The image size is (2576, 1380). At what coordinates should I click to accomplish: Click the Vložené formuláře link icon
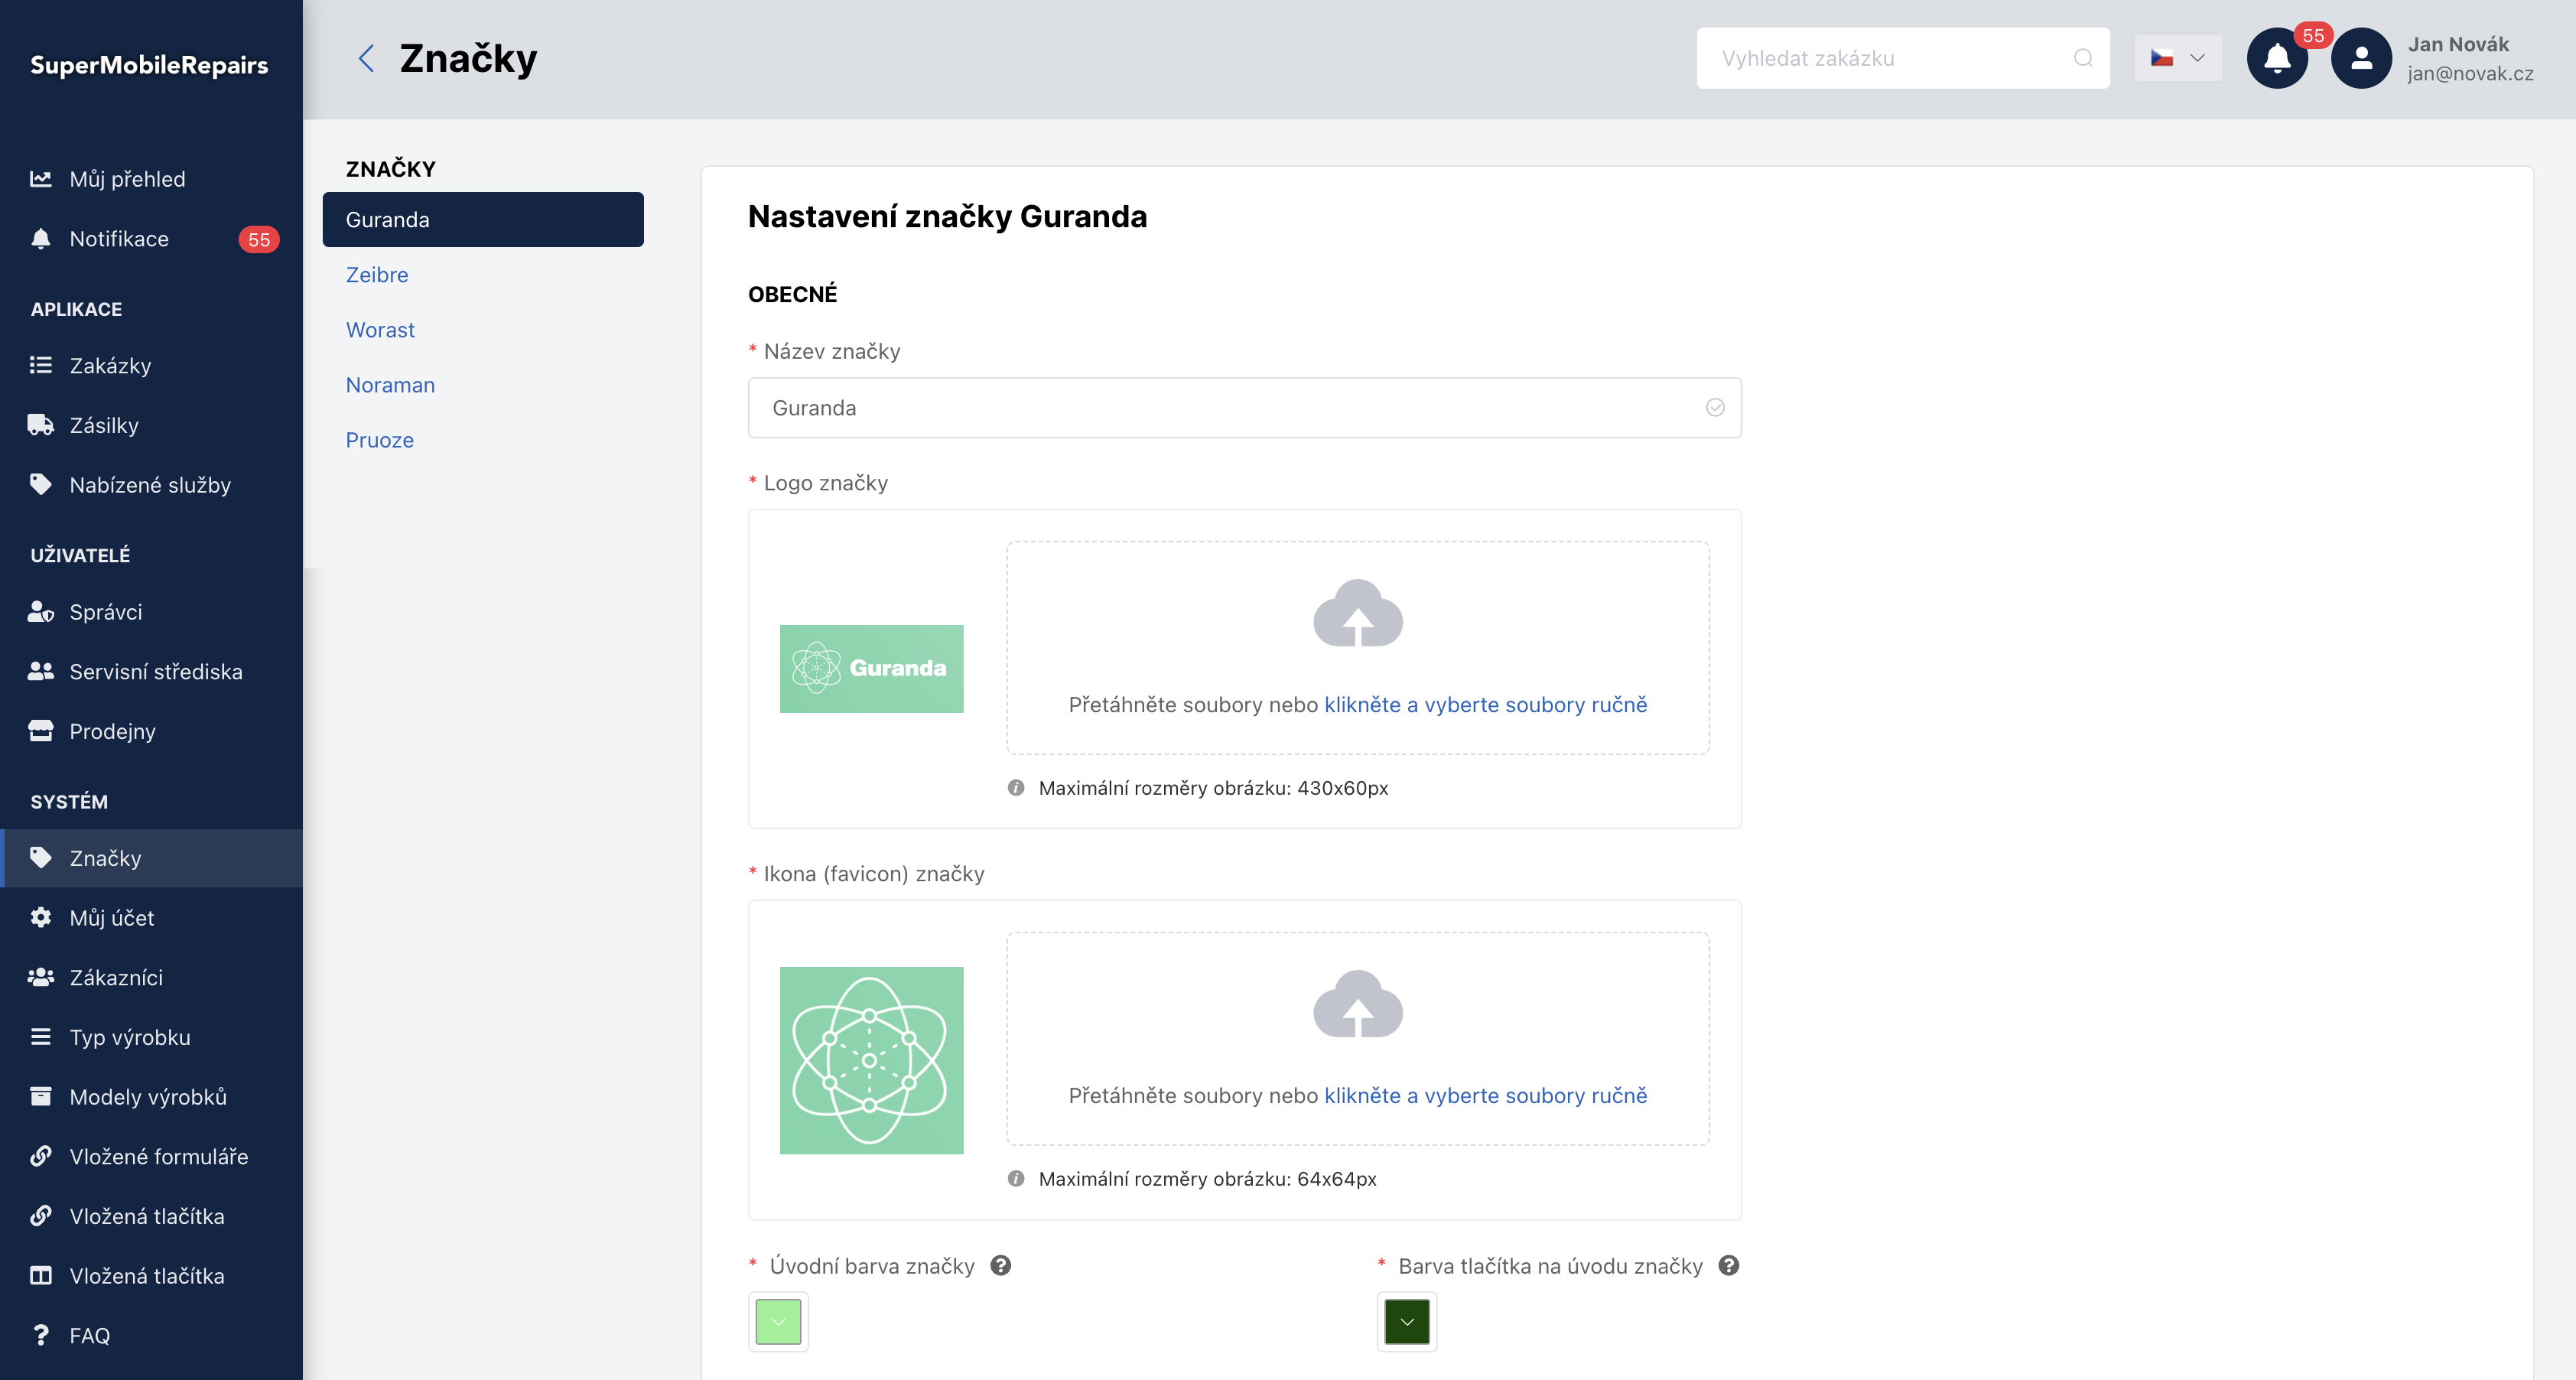coord(40,1156)
